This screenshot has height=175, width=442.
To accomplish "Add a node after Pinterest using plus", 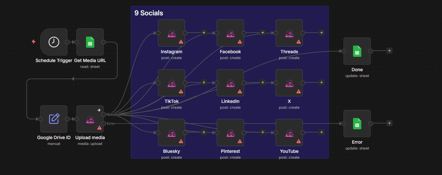I will (x=263, y=132).
